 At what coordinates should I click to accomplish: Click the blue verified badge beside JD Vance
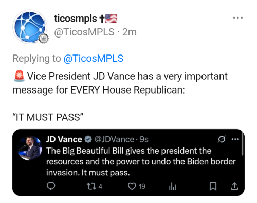click(x=88, y=139)
